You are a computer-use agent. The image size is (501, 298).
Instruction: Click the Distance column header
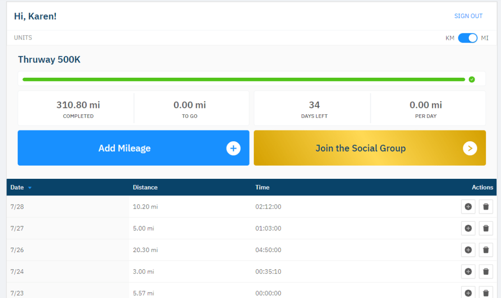click(x=145, y=187)
